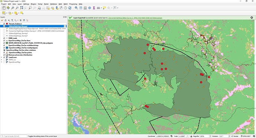Dismiss the Layer Exported message bar
The height and width of the screenshot is (138, 256).
pyautogui.click(x=252, y=18)
